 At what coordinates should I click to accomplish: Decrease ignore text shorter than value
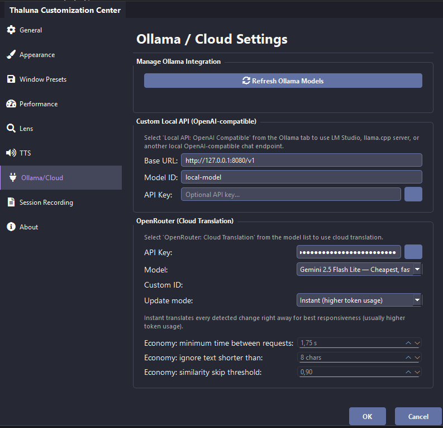click(x=417, y=358)
